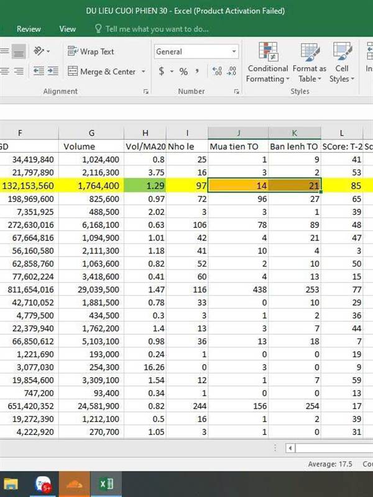Open the Zalo app from taskbar
Image resolution: width=373 pixels, height=497 pixels.
pyautogui.click(x=44, y=483)
